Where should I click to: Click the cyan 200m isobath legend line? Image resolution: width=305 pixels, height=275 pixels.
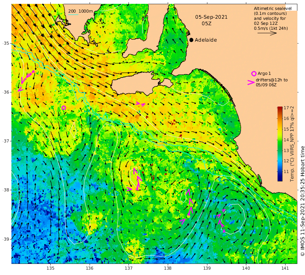pyautogui.click(x=73, y=15)
